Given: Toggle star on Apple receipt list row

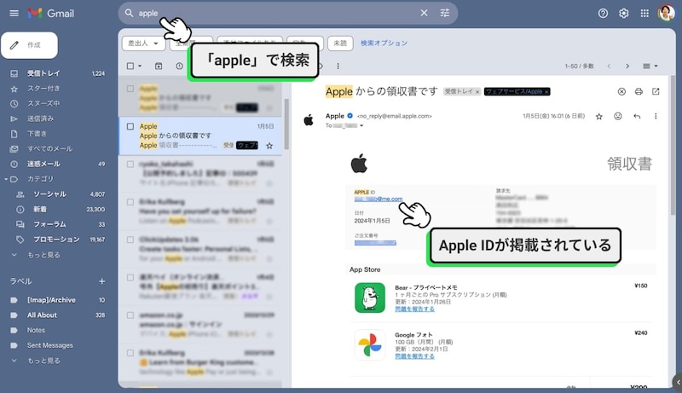Looking at the screenshot, I should point(269,146).
